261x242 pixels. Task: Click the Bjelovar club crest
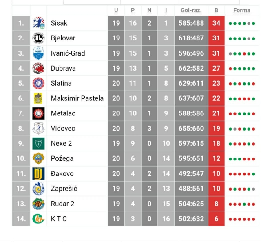[38, 38]
